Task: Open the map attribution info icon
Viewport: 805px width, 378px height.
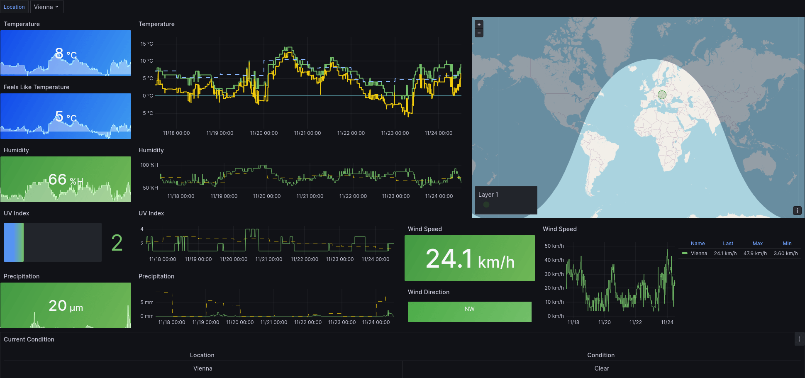Action: (797, 210)
